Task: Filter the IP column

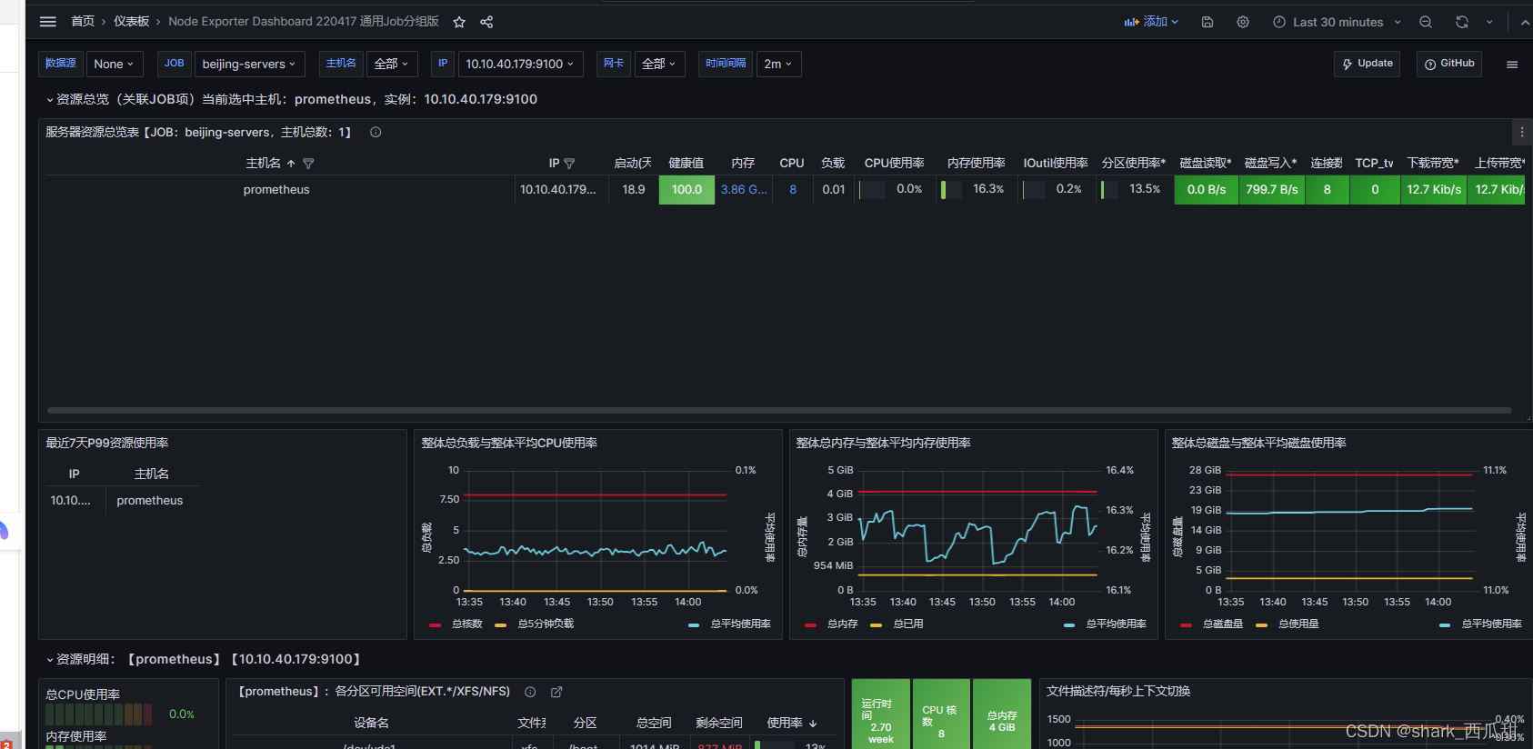Action: point(569,164)
